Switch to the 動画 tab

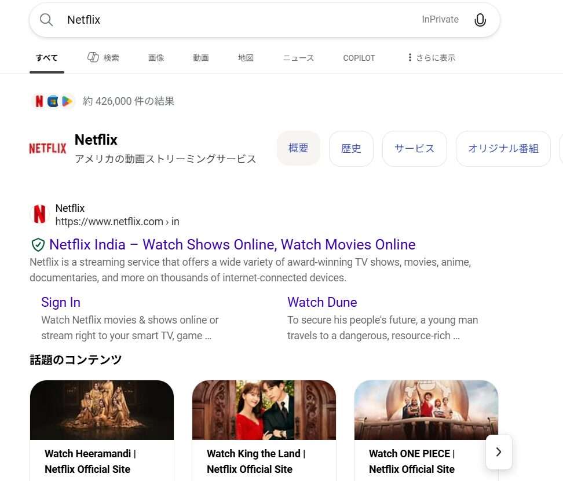[201, 58]
